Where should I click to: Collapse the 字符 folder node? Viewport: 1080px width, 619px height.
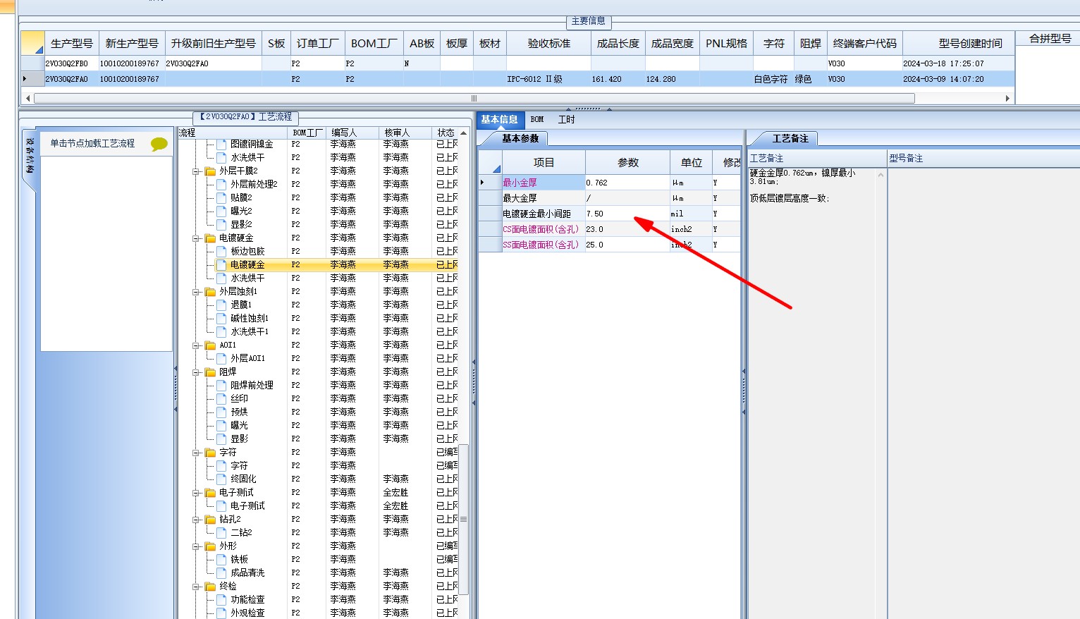coord(197,453)
